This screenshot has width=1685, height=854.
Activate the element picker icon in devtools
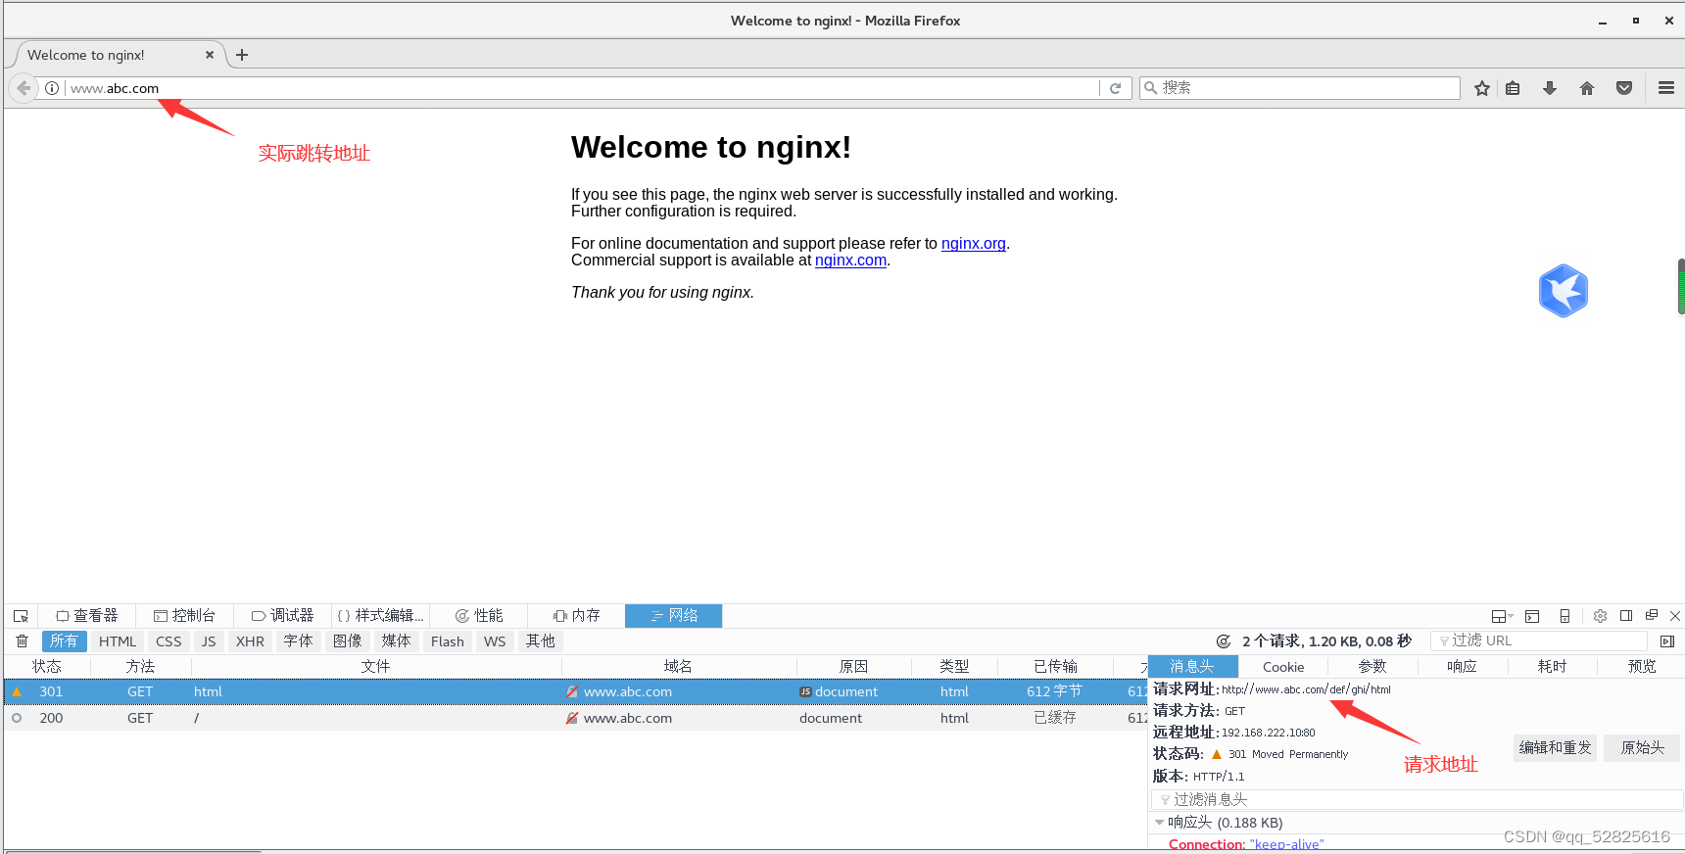[21, 616]
